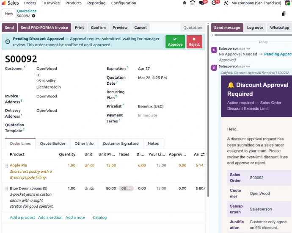This screenshot has width=292, height=233.
Task: Click the green Approve button
Action: point(175,42)
